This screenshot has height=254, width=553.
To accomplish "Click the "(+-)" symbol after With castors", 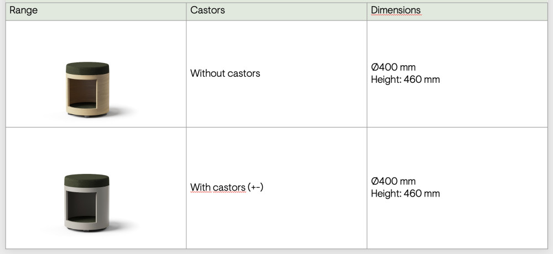I will pos(255,187).
